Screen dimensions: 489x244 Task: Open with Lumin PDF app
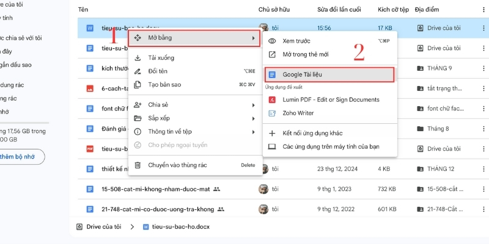coord(330,99)
